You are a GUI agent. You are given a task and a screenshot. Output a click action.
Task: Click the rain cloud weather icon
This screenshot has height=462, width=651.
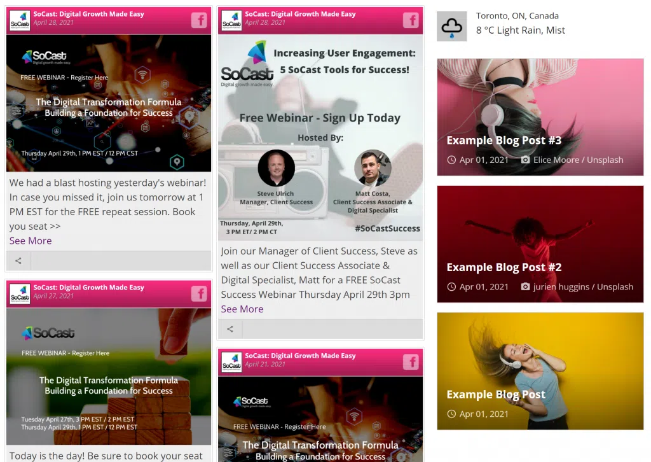click(x=451, y=27)
